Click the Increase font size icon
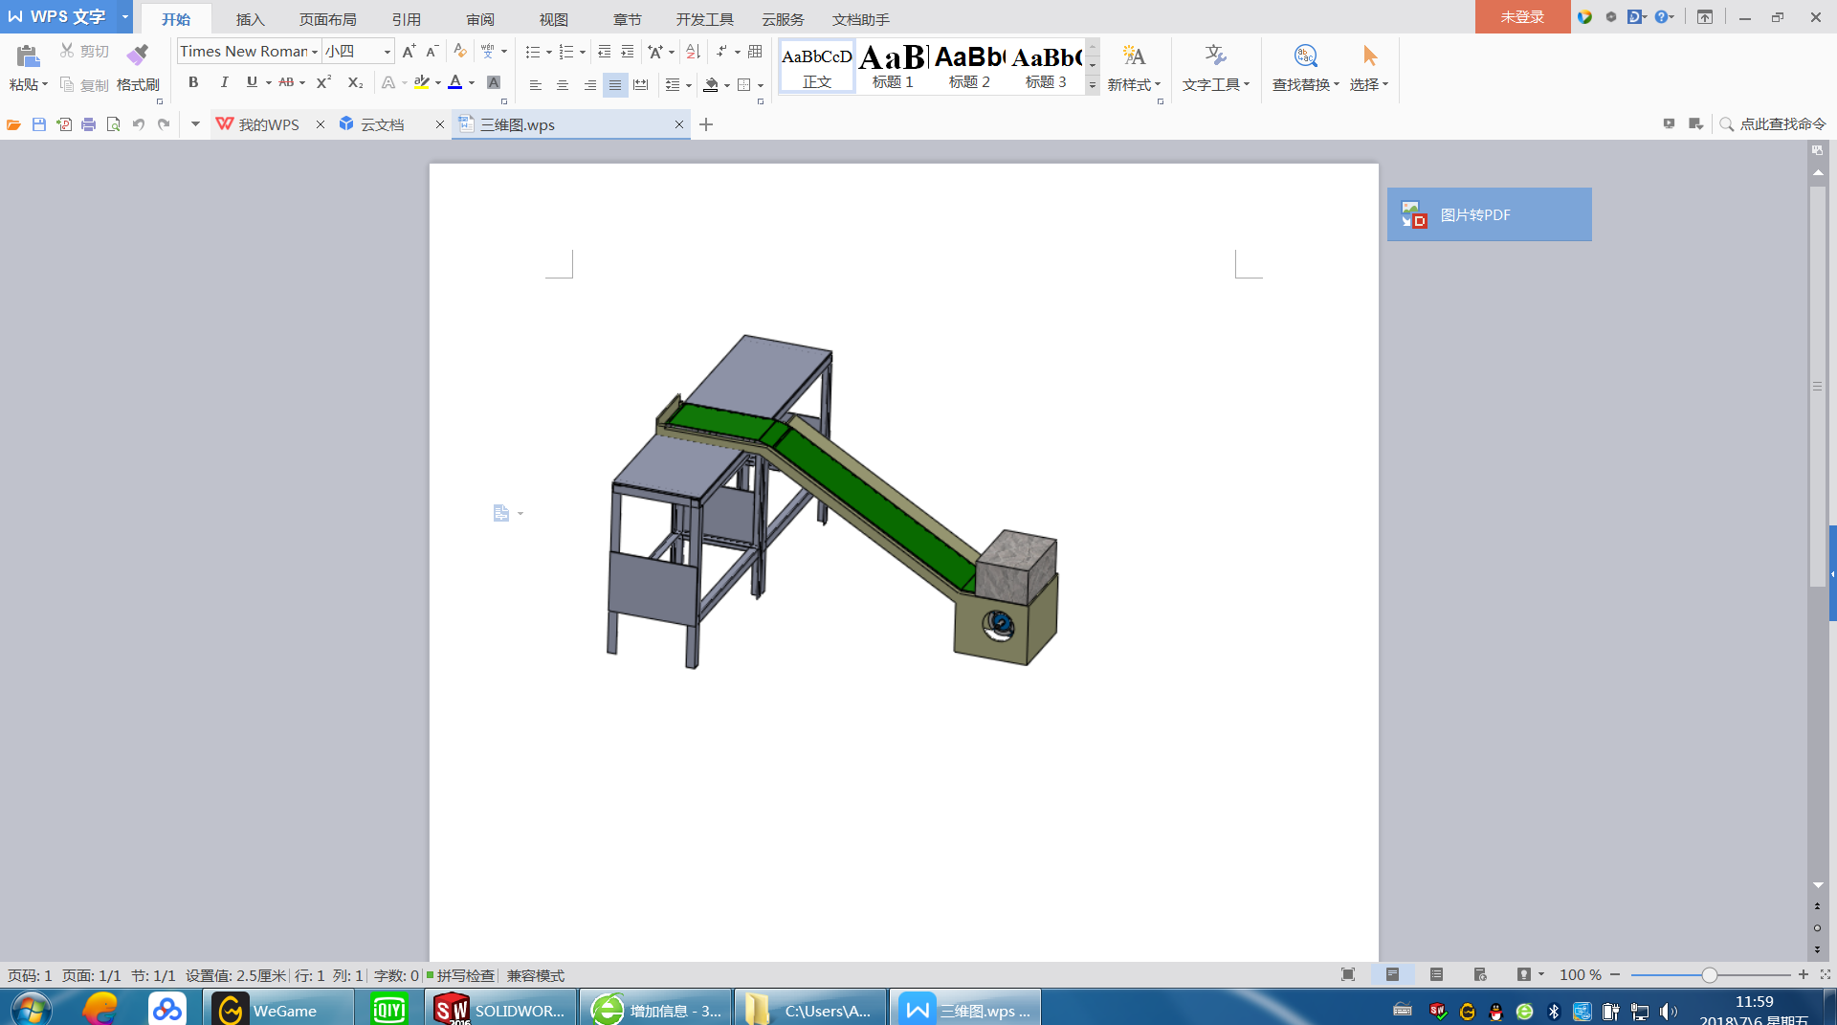 click(x=409, y=52)
